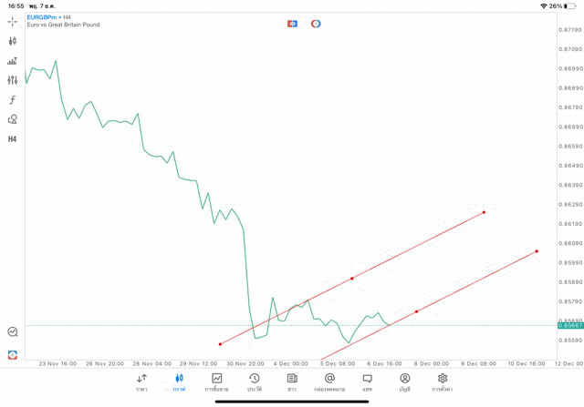
Task: Open the bar chart volume icon
Action: 13,61
